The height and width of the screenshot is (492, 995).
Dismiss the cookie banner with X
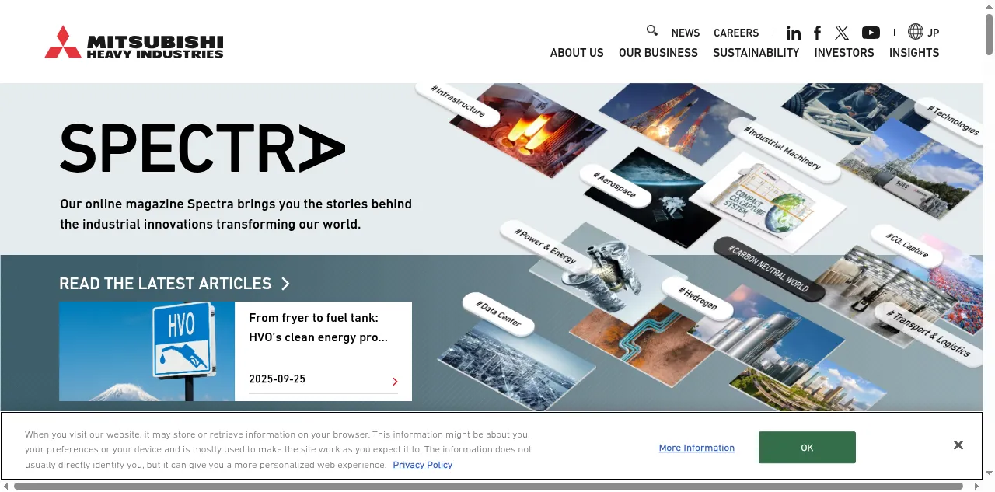point(958,445)
